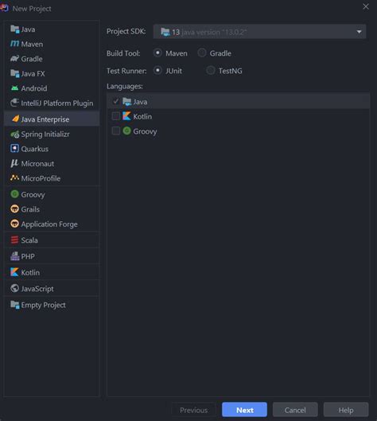Select the Java FX folder icon
Screen dimensions: 377x421
click(15, 73)
